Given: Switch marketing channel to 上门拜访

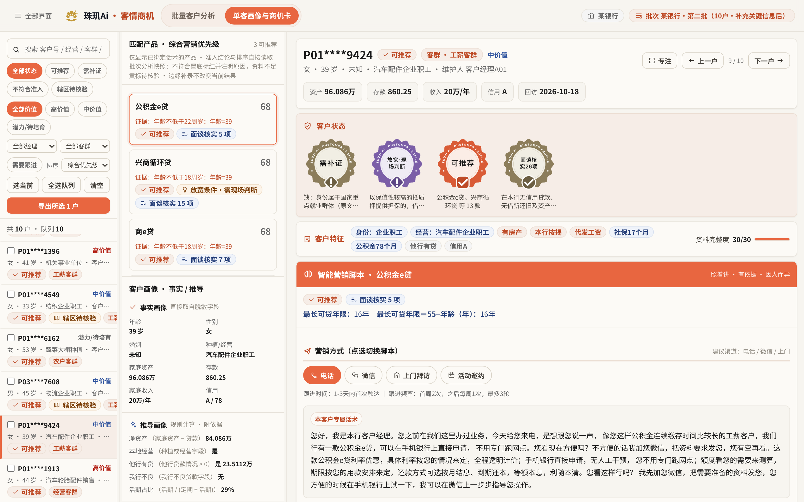Looking at the screenshot, I should point(411,375).
